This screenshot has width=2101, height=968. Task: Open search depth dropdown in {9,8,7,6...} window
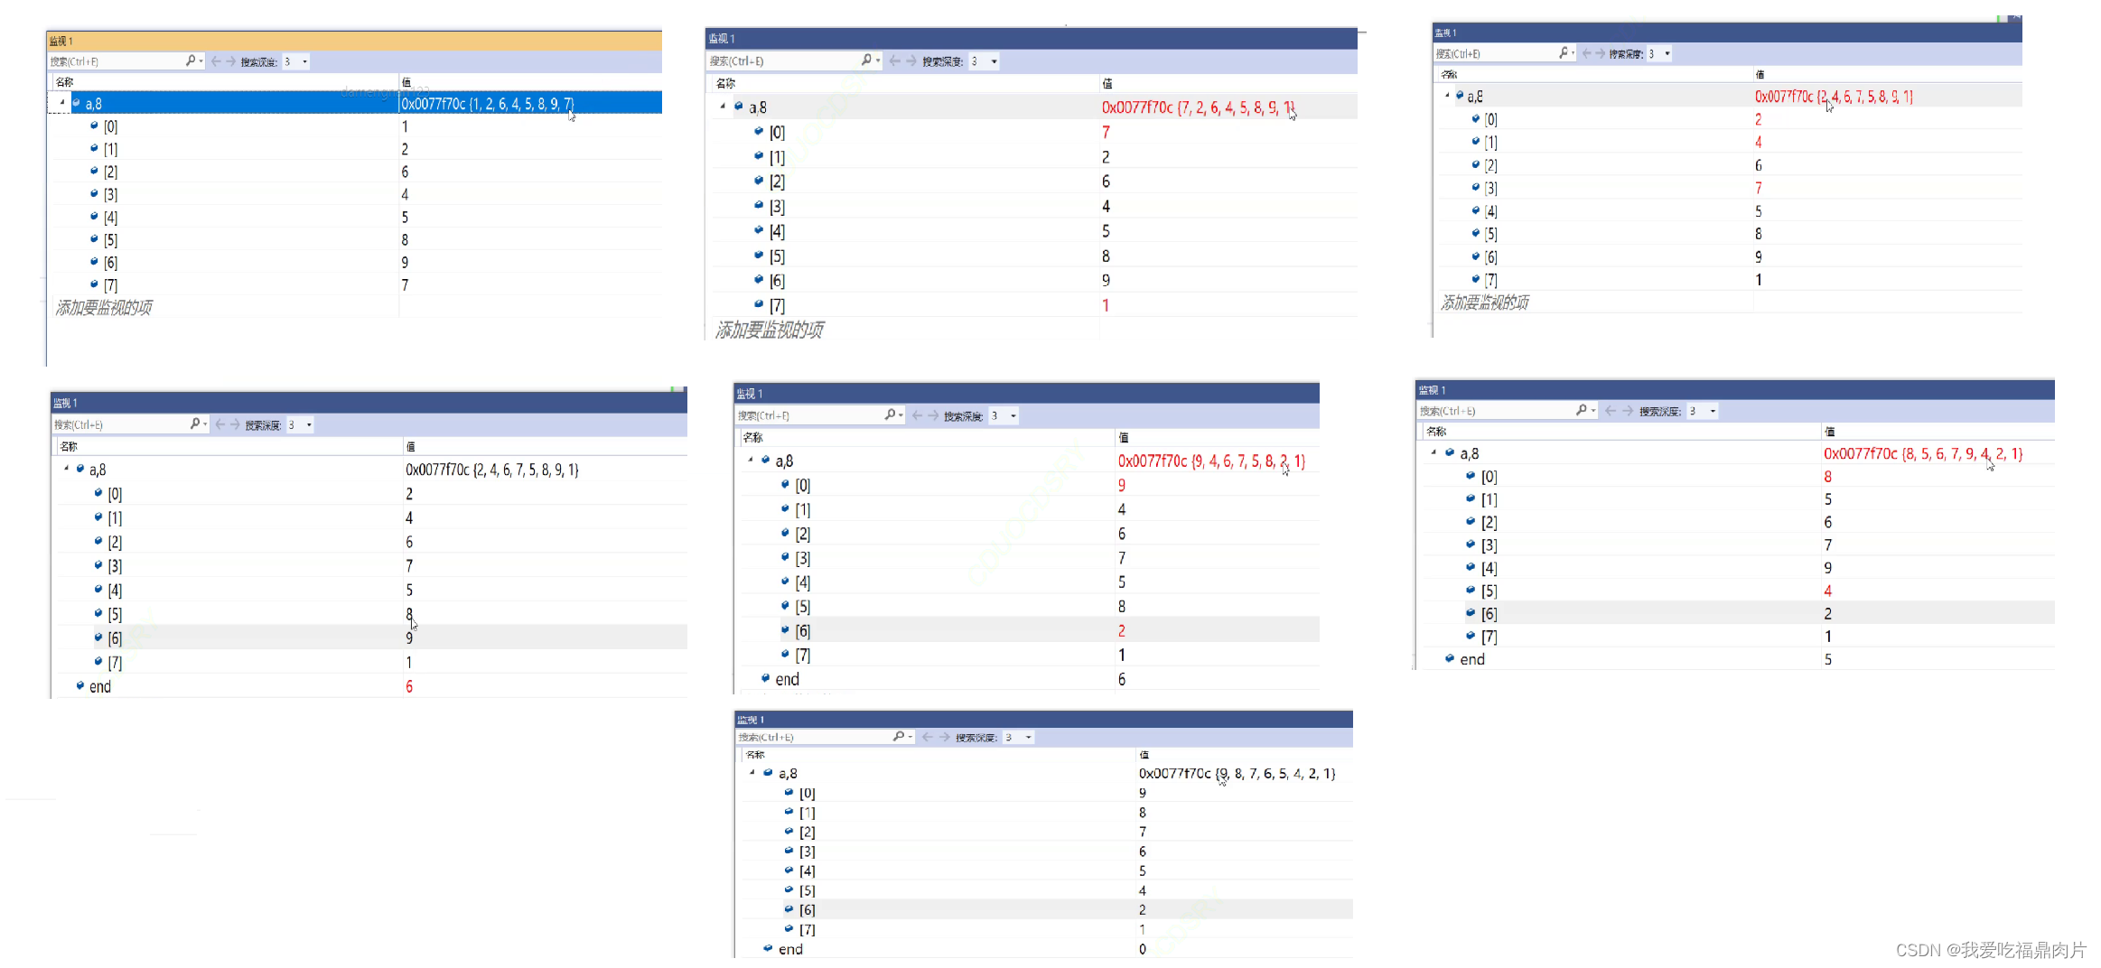[1028, 738]
